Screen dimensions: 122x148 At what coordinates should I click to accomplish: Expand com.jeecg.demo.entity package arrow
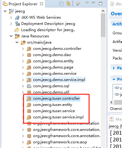click(23, 61)
